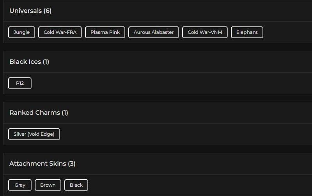Pick the Black attachment skin tag
This screenshot has height=196, width=312.
tap(76, 185)
